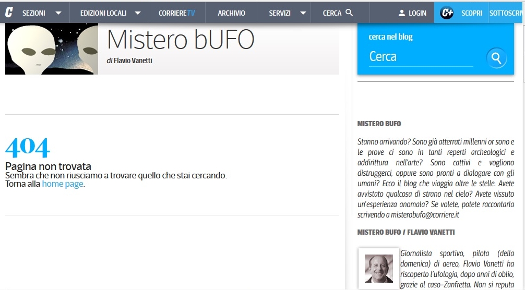Open the ARCHIVIO menu item
The height and width of the screenshot is (290, 525).
[231, 13]
